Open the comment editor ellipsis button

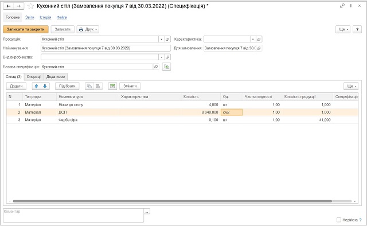coord(147,212)
